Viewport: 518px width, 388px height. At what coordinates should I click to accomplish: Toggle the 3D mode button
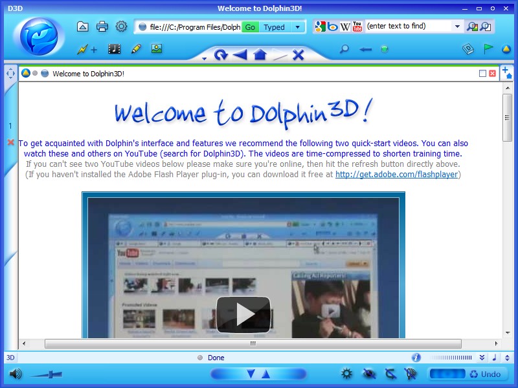point(10,358)
